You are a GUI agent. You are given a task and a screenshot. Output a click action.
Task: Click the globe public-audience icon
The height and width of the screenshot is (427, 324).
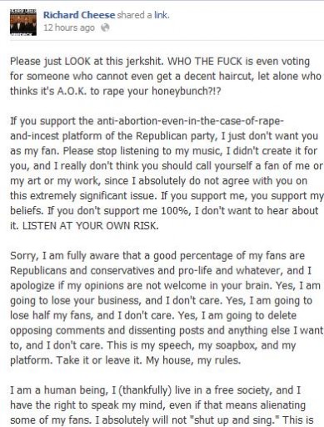tap(105, 28)
